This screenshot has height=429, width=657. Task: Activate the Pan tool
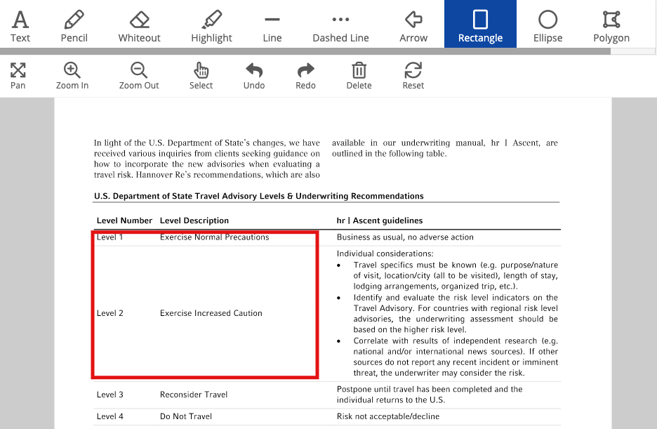pyautogui.click(x=17, y=73)
